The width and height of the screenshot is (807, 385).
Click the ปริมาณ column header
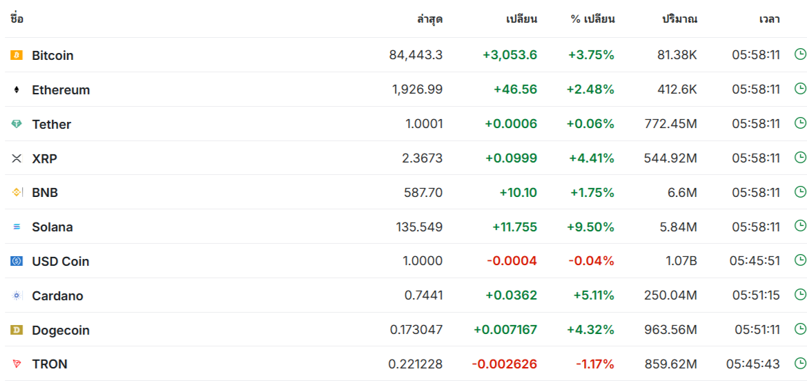[x=680, y=19]
